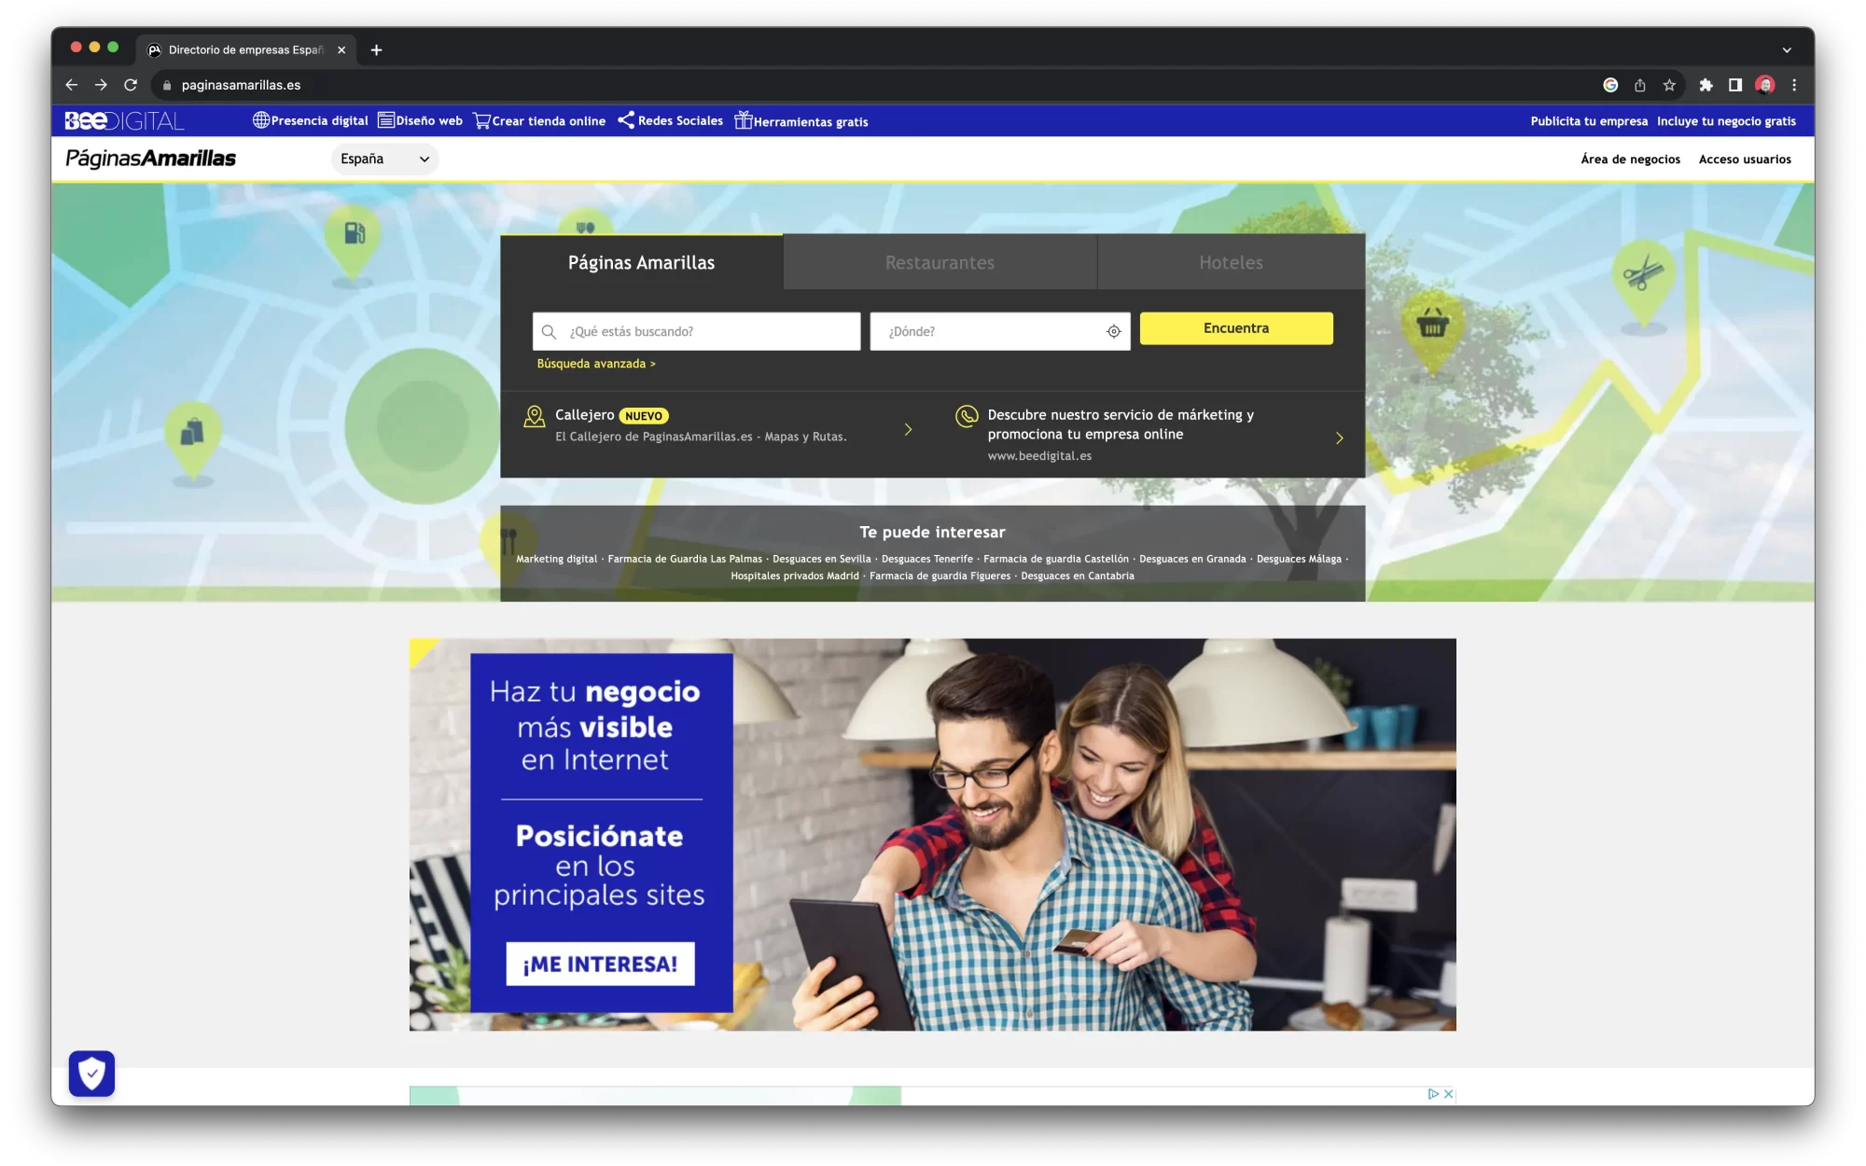The image size is (1866, 1166).
Task: Click the Callejero map pin icon
Action: (534, 416)
